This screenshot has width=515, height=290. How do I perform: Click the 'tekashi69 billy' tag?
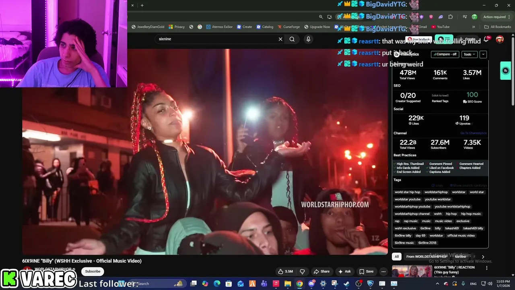click(x=473, y=228)
